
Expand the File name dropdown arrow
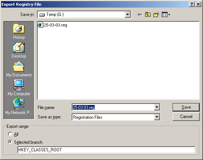pos(157,107)
